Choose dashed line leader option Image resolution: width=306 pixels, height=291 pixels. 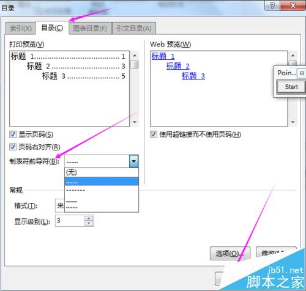[102, 190]
